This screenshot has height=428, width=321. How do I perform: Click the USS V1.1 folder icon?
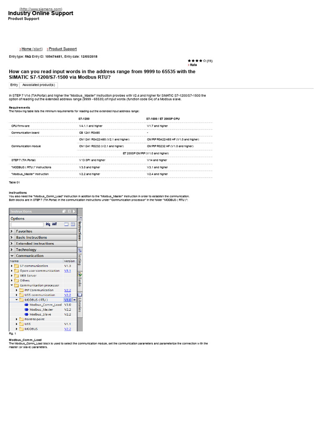point(21,324)
